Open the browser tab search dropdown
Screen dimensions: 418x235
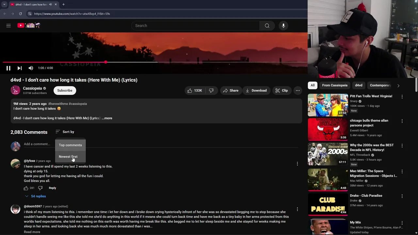point(4,4)
